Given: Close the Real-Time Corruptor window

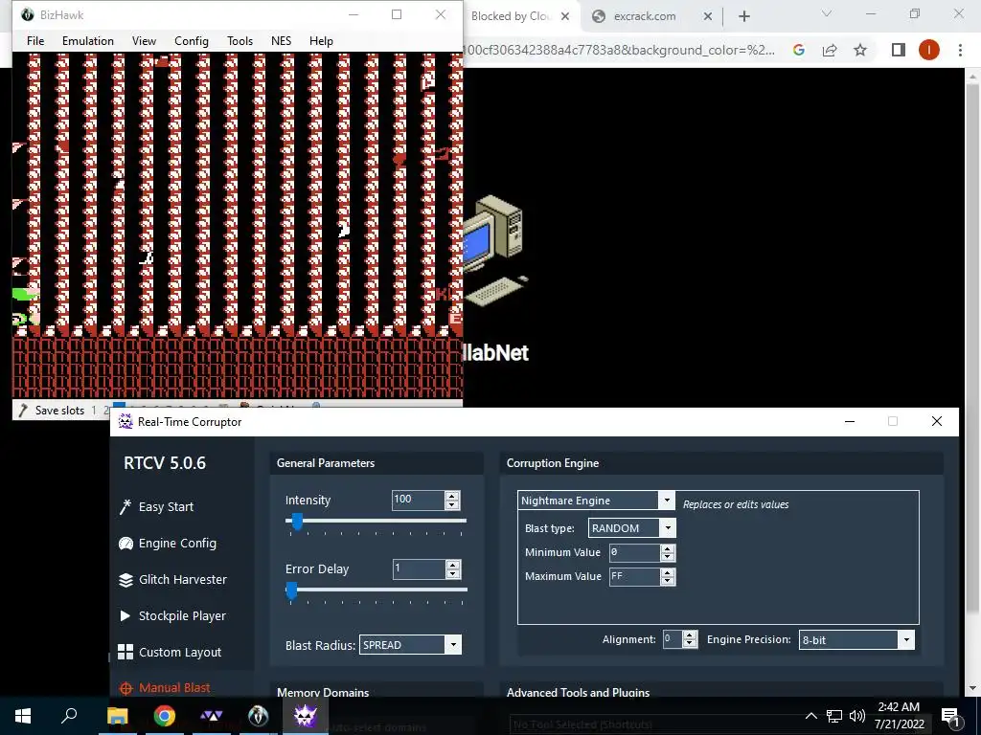Looking at the screenshot, I should (x=937, y=422).
